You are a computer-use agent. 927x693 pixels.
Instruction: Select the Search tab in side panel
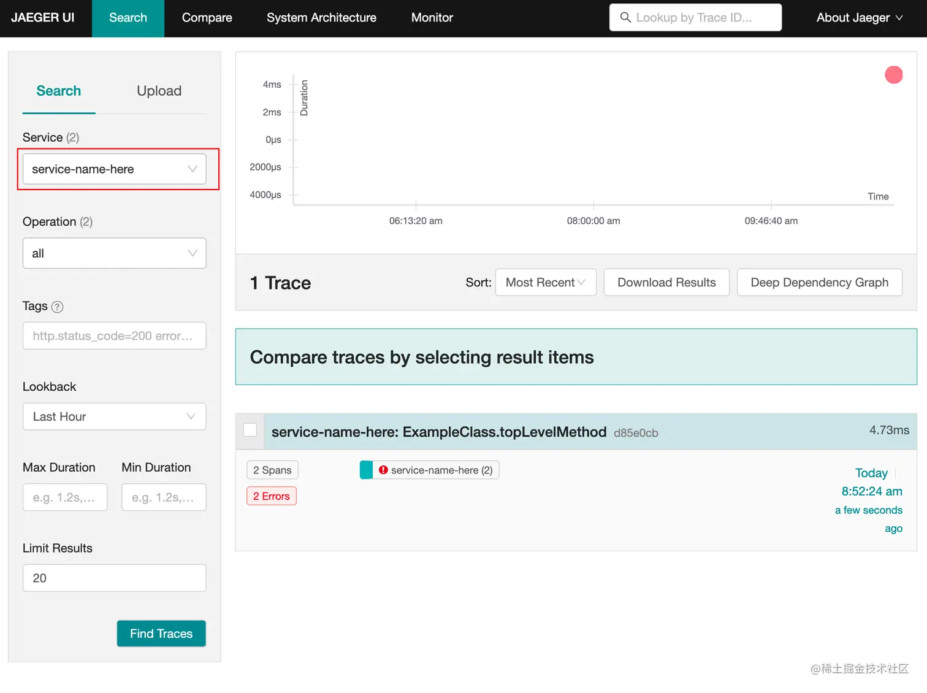click(x=59, y=91)
